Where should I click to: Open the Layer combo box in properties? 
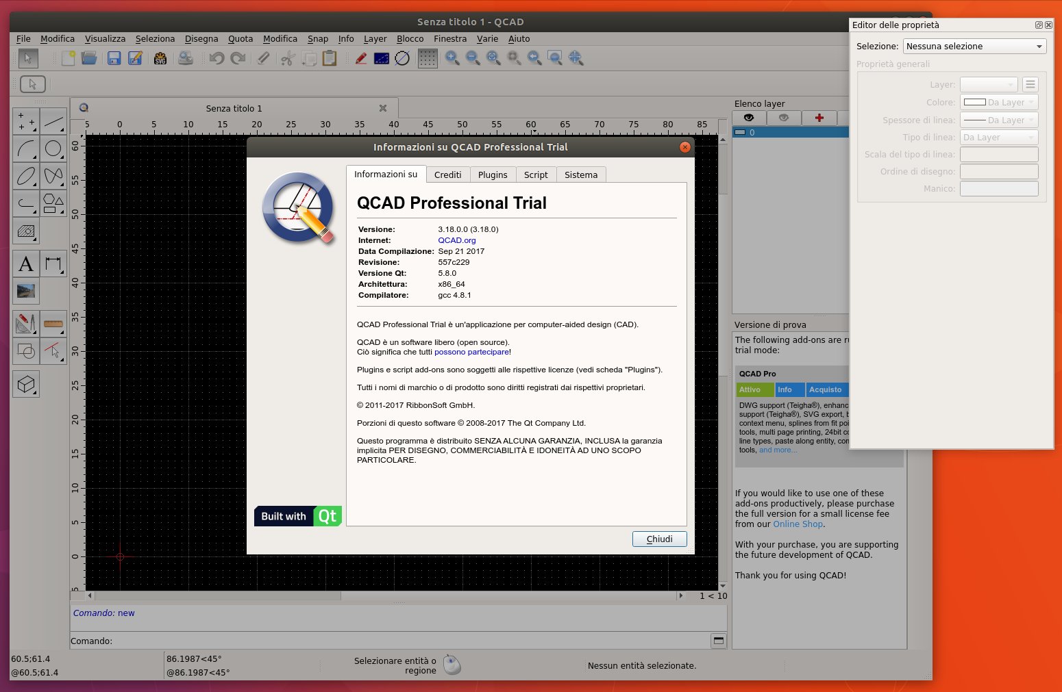pos(989,84)
